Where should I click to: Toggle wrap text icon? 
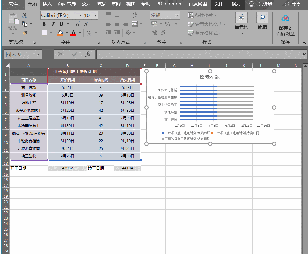point(135,15)
